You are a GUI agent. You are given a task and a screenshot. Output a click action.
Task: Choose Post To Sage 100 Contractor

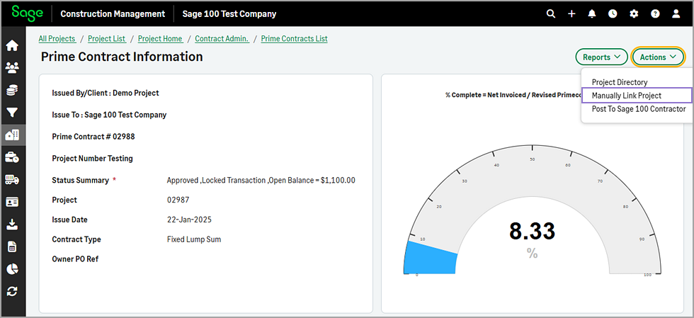tap(639, 108)
